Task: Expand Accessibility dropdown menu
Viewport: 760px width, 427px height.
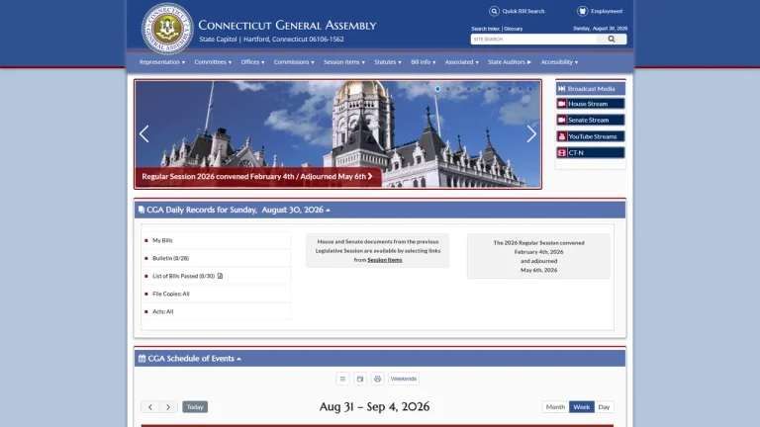Action: (x=559, y=62)
